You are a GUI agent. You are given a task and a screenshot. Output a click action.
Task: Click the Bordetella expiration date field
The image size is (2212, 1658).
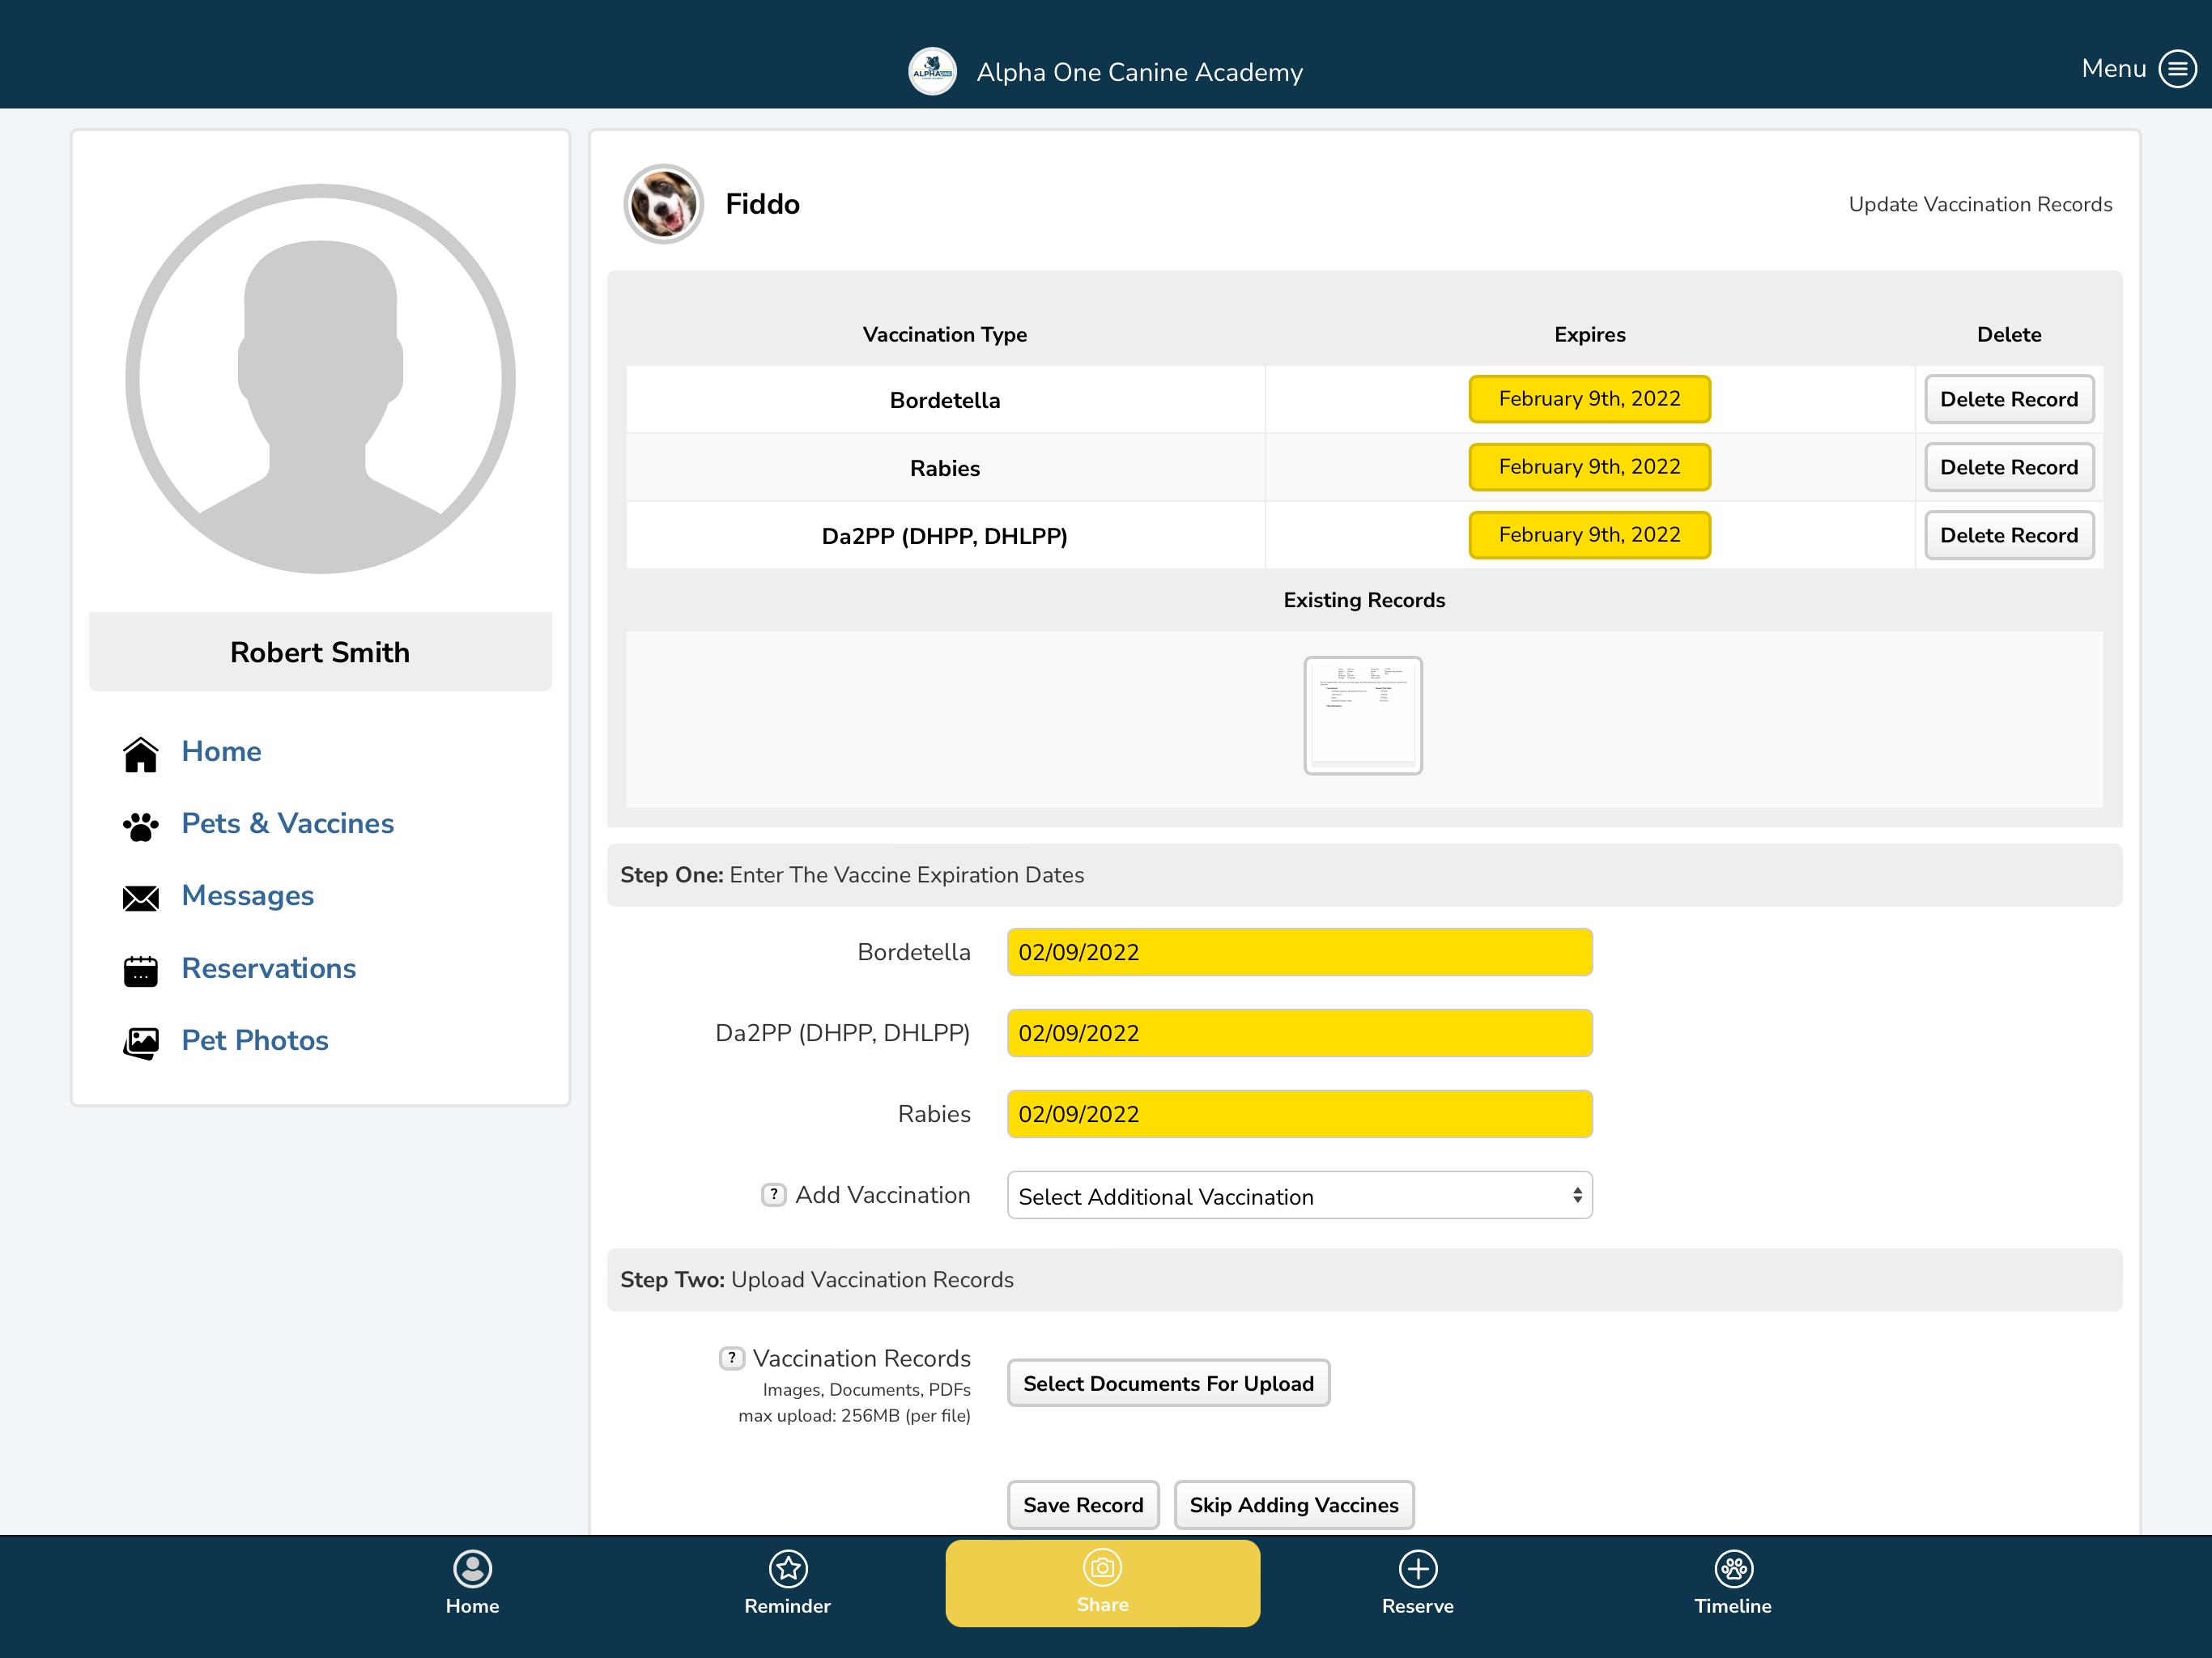pyautogui.click(x=1299, y=953)
